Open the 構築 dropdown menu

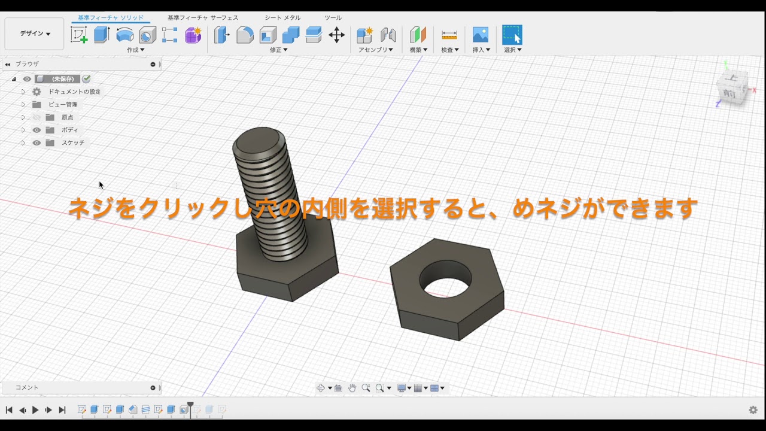pos(418,50)
